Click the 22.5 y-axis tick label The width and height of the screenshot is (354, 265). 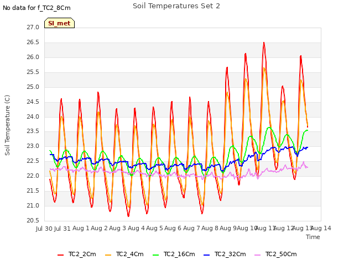[33, 161]
